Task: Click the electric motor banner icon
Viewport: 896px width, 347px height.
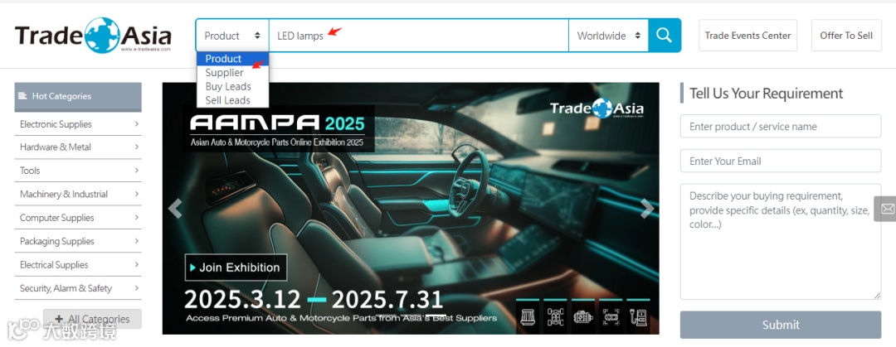Action: 583,316
